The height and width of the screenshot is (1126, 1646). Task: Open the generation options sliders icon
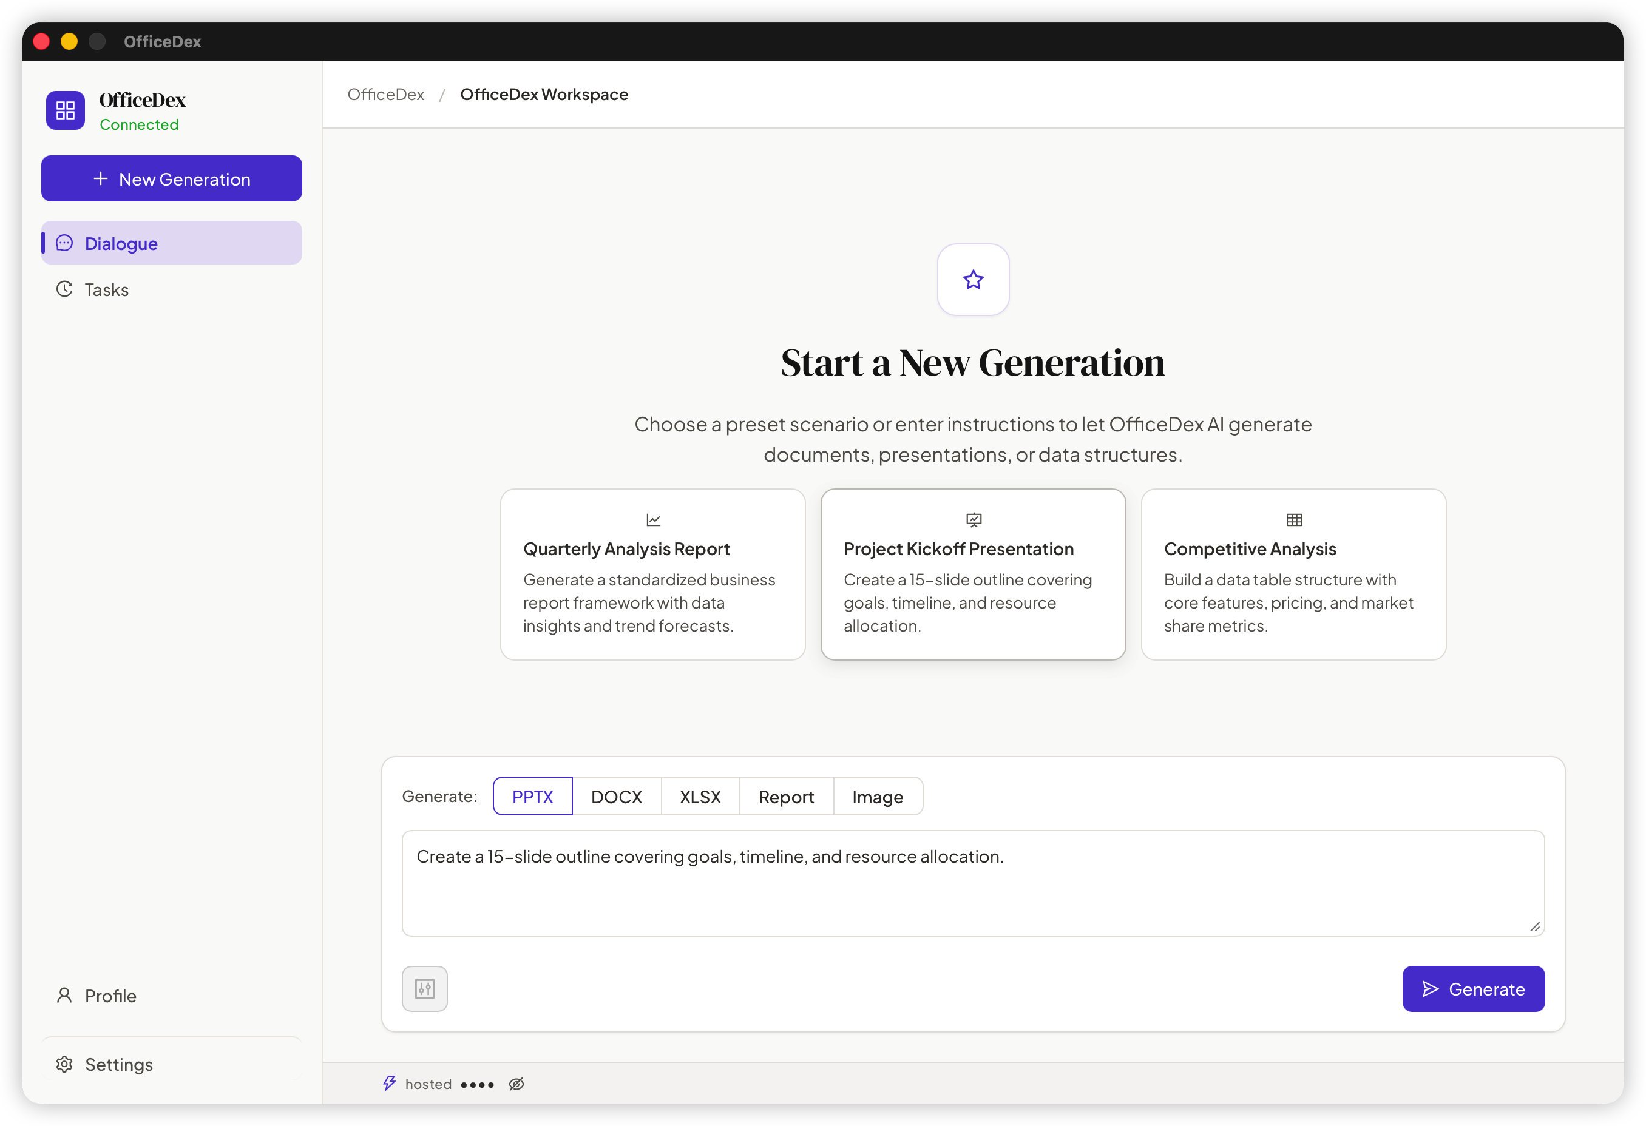(x=425, y=989)
